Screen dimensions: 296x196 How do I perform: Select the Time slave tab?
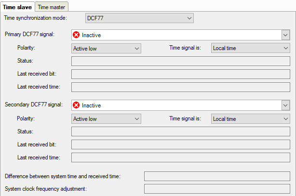click(x=17, y=7)
